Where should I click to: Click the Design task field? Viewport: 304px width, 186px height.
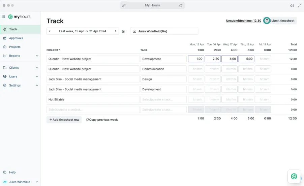tap(163, 79)
